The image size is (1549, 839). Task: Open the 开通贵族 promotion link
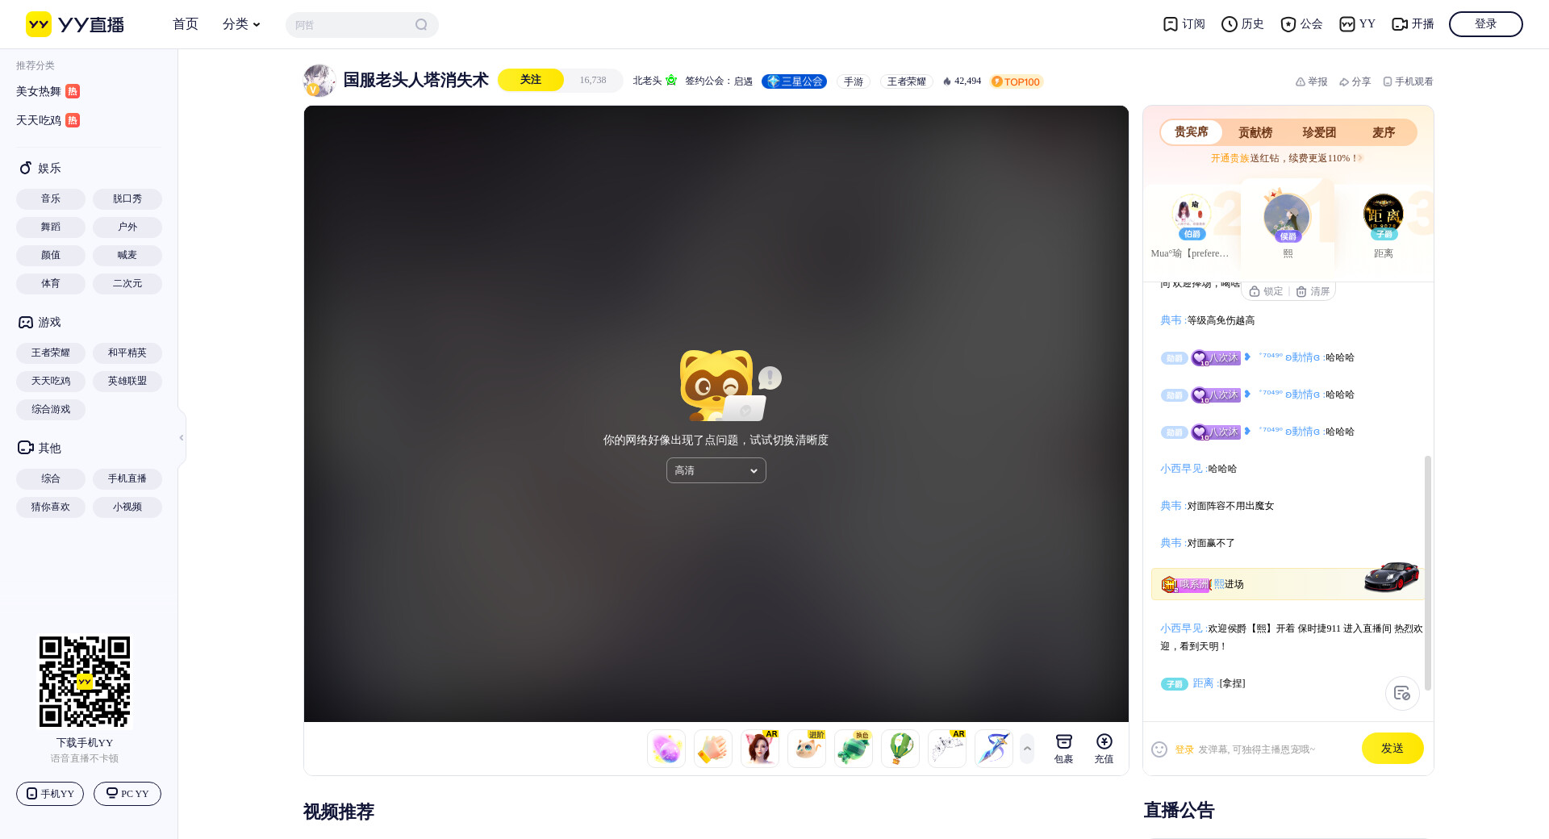pyautogui.click(x=1230, y=158)
